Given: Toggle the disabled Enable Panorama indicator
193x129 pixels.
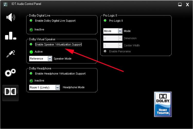Looking at the screenshot, I should [105, 51].
